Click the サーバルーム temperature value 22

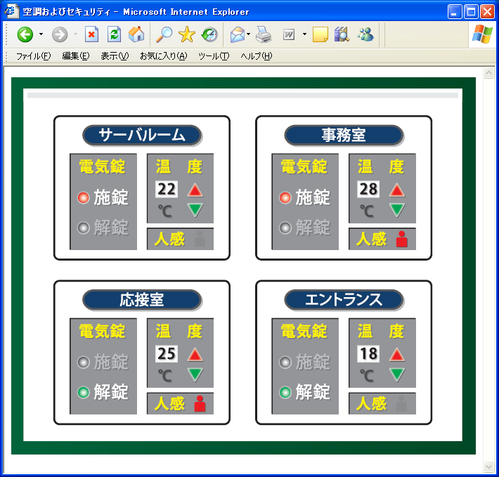[x=167, y=189]
